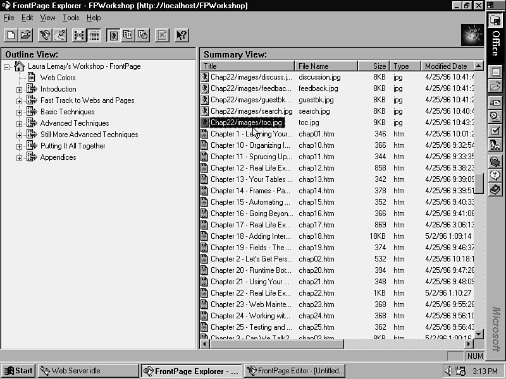The width and height of the screenshot is (506, 379).
Task: Collapse Laura Lemay's Workshop root node
Action: tap(7, 66)
